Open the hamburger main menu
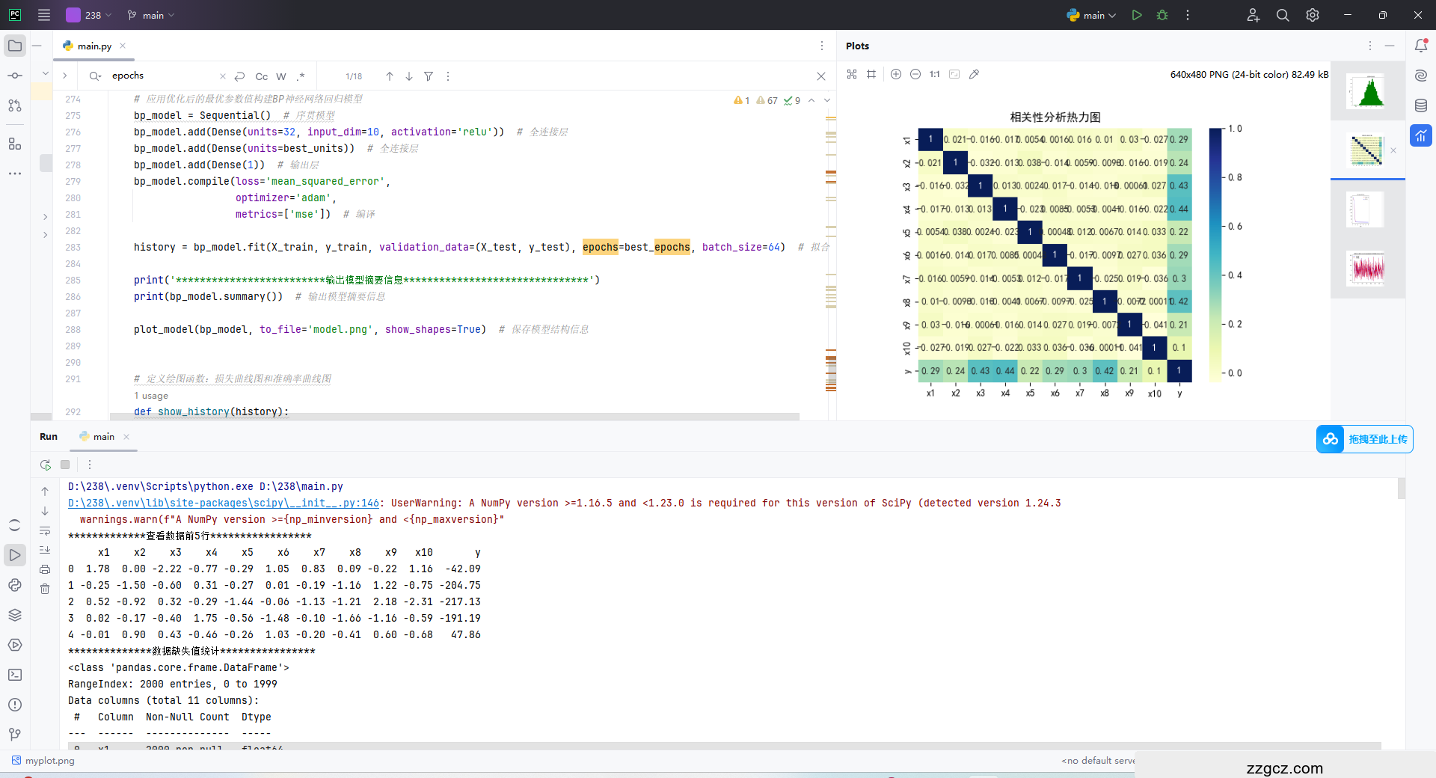1436x778 pixels. coord(44,15)
